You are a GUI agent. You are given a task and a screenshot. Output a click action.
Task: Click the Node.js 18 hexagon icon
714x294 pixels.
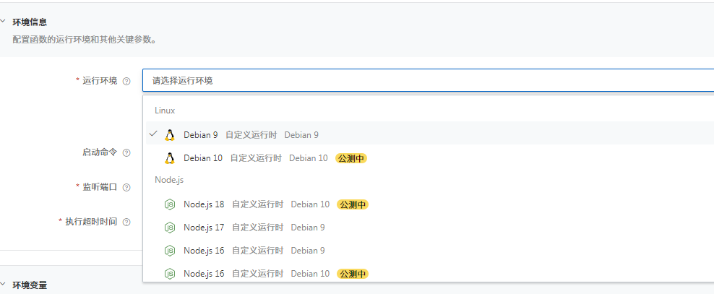tap(169, 204)
